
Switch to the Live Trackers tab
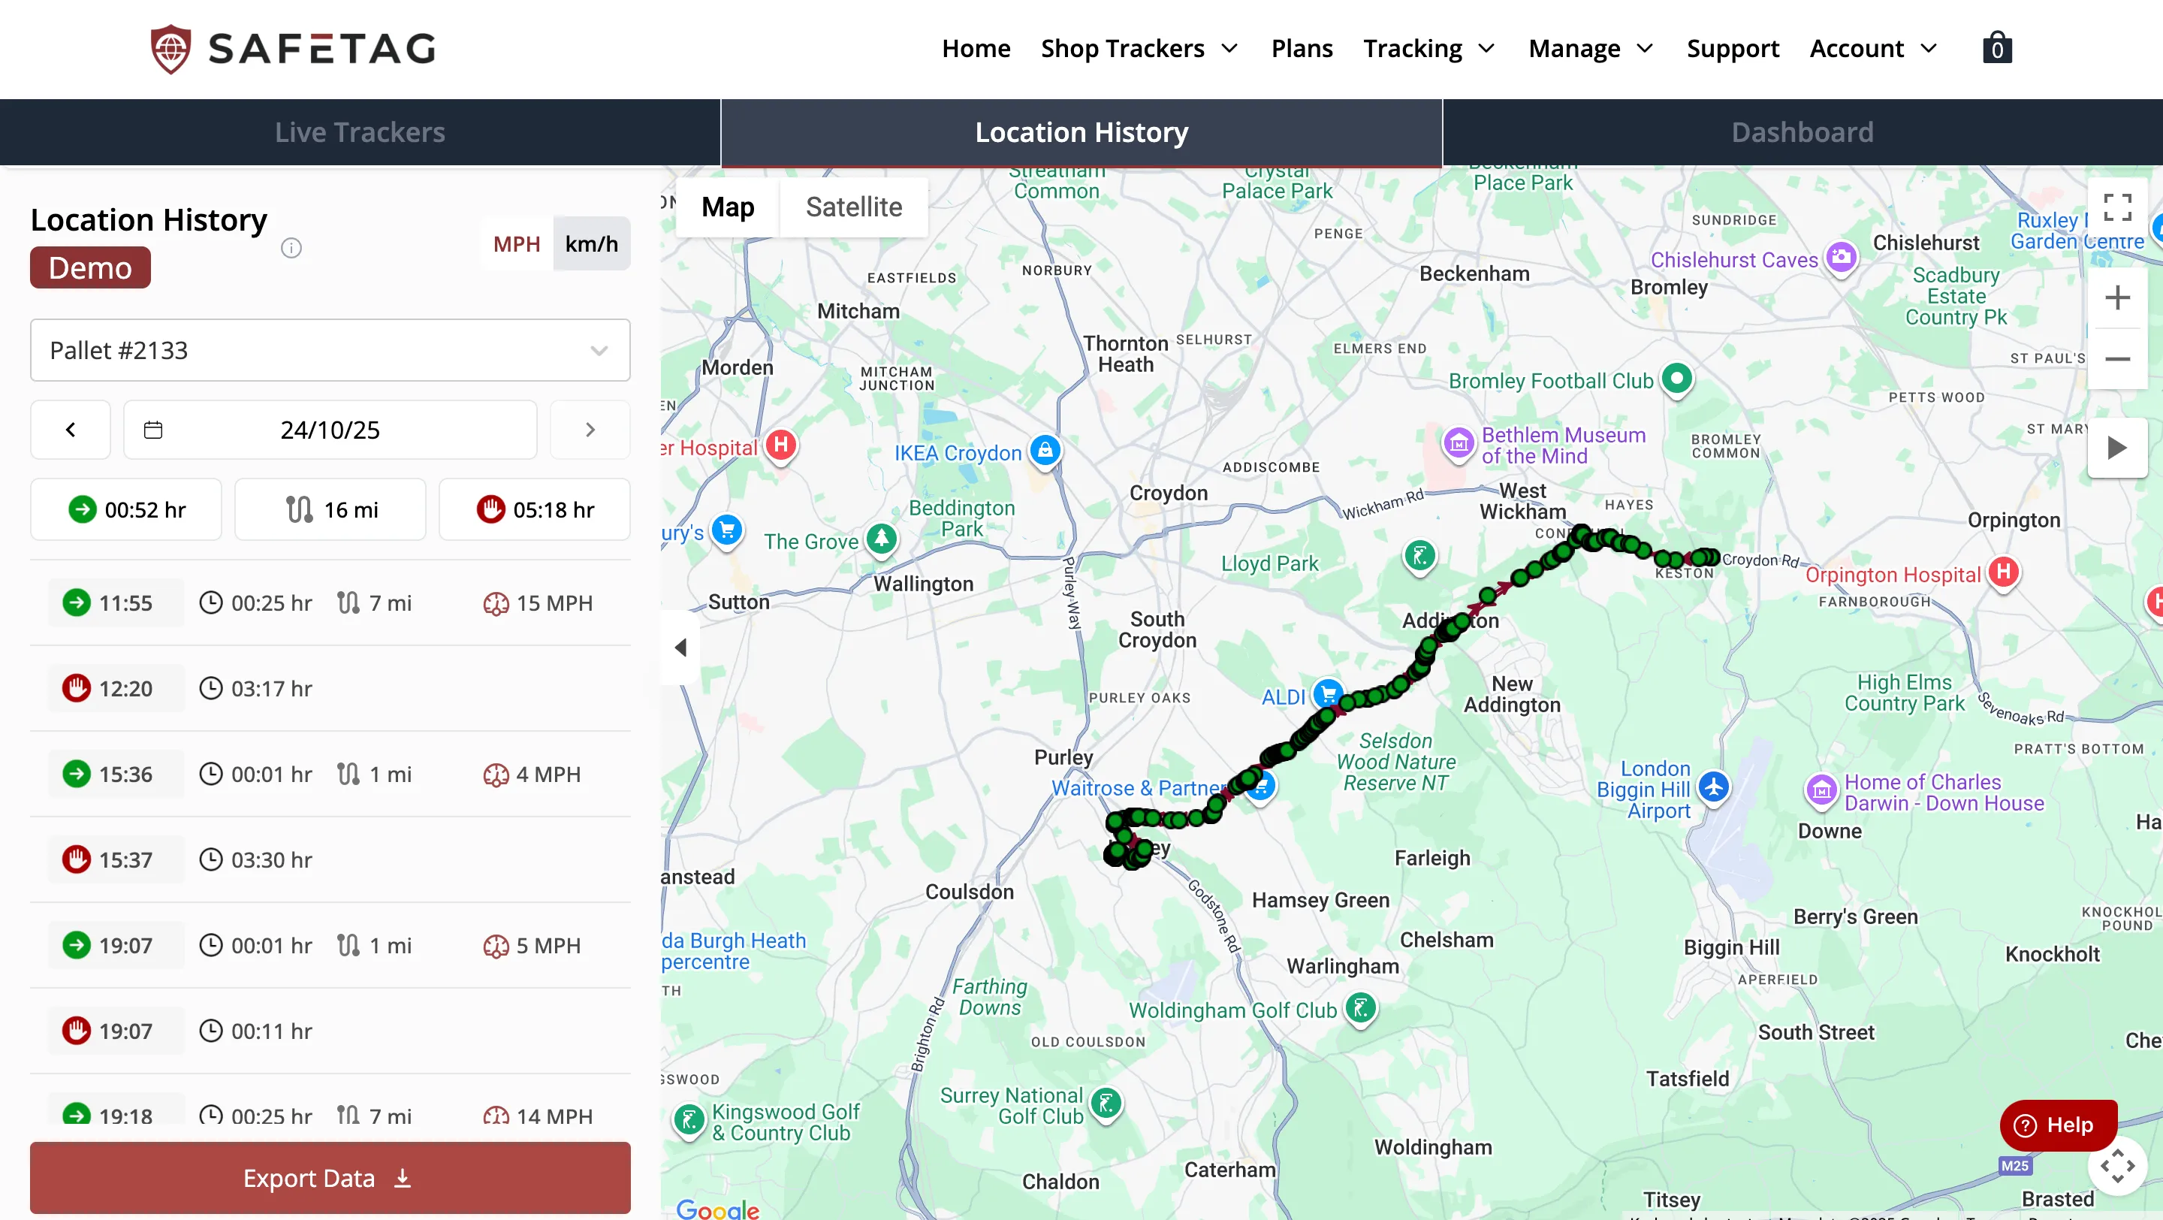tap(360, 133)
